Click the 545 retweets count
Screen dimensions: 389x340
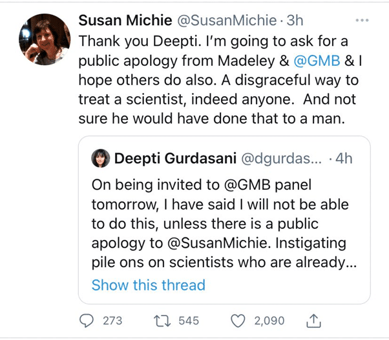click(189, 321)
